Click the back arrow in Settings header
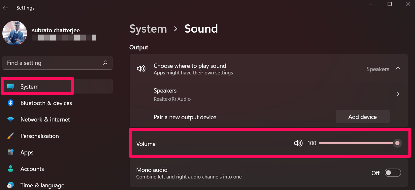The image size is (415, 190). [x=6, y=8]
